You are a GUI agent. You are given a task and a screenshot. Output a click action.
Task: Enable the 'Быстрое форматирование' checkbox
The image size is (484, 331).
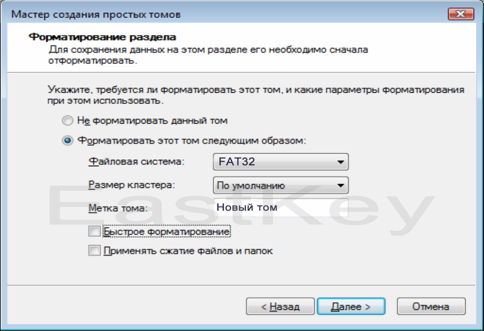[94, 231]
